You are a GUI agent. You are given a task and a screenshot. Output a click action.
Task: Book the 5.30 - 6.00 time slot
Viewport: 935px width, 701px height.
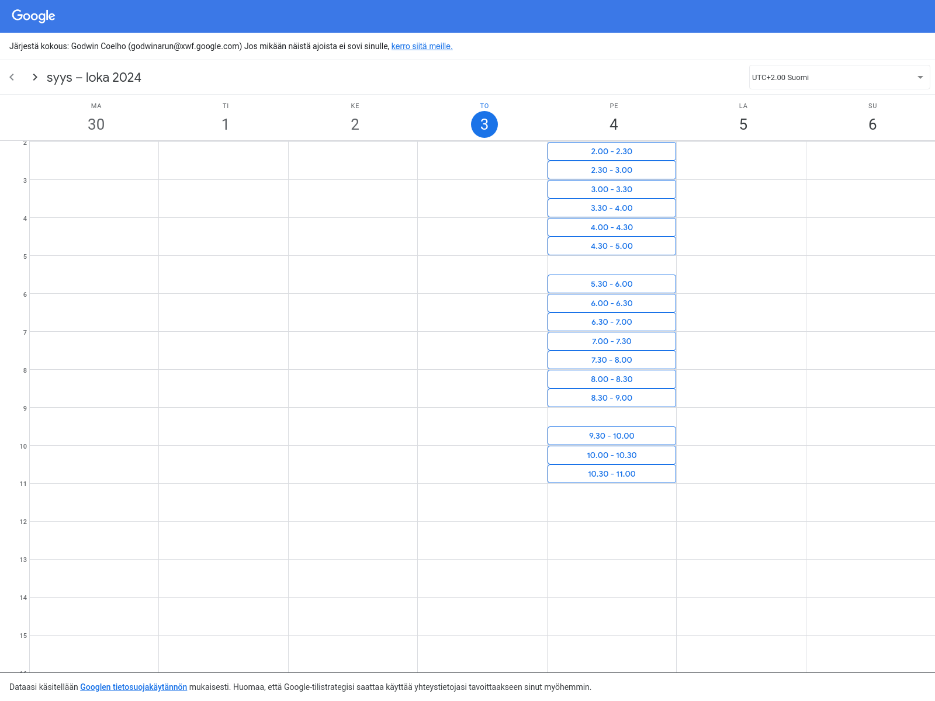612,284
